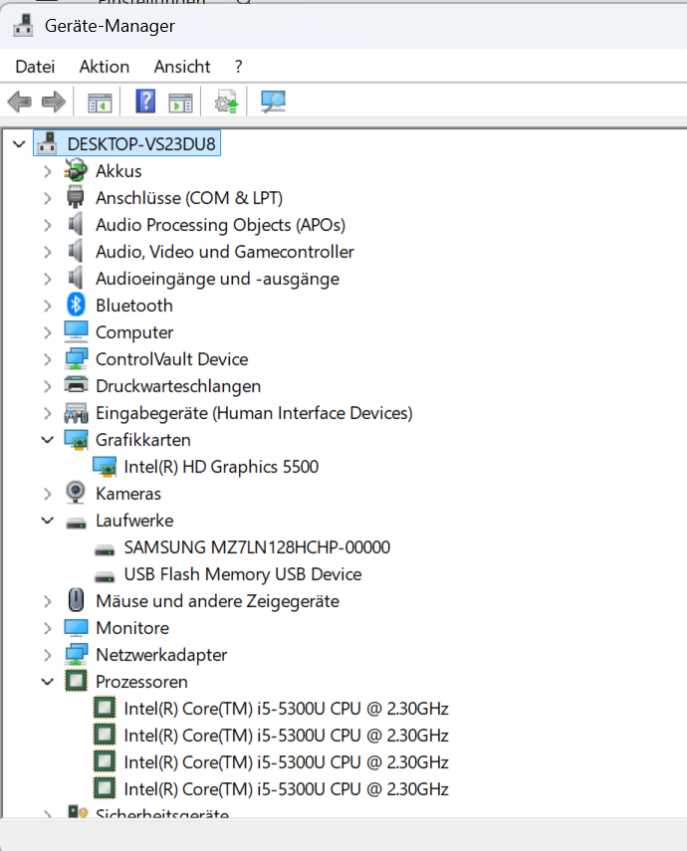Select the Audioeingänge und -ausgänge label
Viewport: 687px width, 851px height.
[217, 279]
